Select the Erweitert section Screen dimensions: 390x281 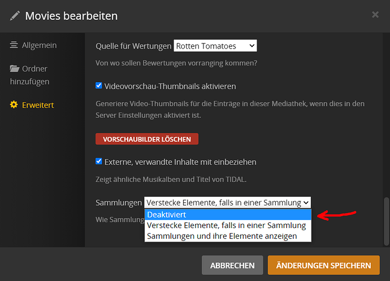pos(32,105)
